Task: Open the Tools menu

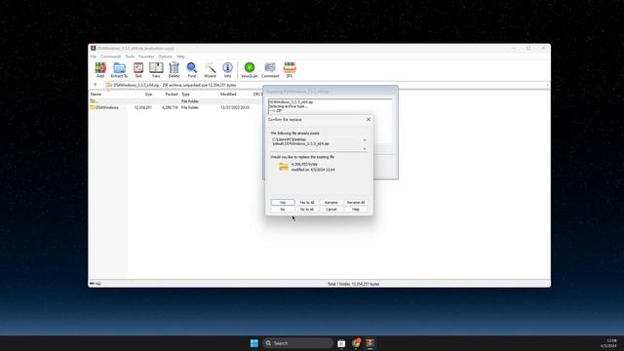Action: click(130, 57)
